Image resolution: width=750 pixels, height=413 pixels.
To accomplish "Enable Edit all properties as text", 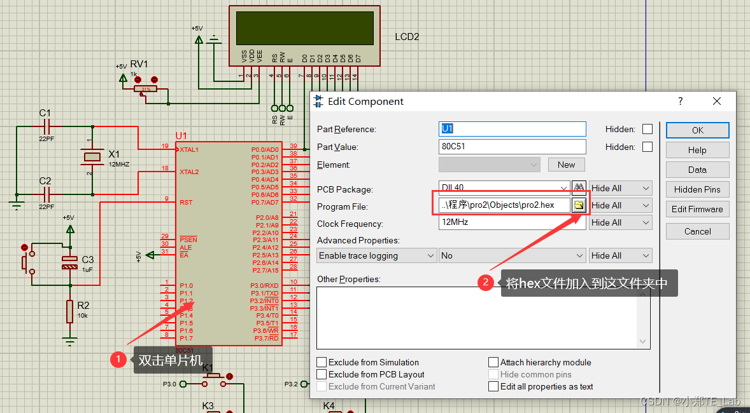I will click(493, 386).
